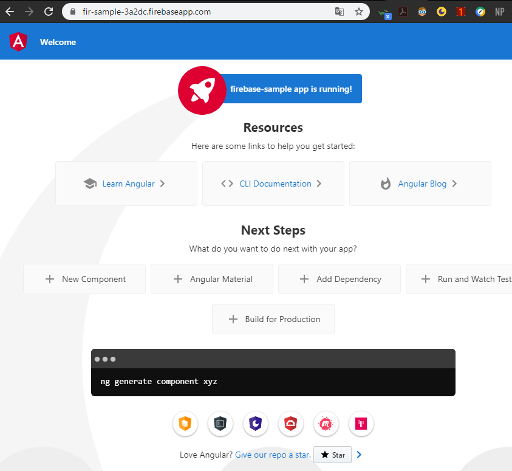
Task: Open the NP extension icon
Action: [500, 12]
